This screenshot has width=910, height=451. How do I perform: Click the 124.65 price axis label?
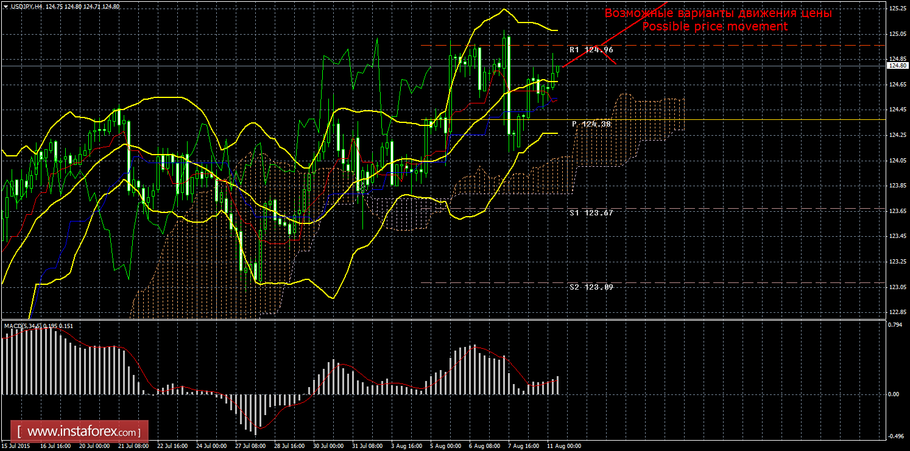pos(897,84)
